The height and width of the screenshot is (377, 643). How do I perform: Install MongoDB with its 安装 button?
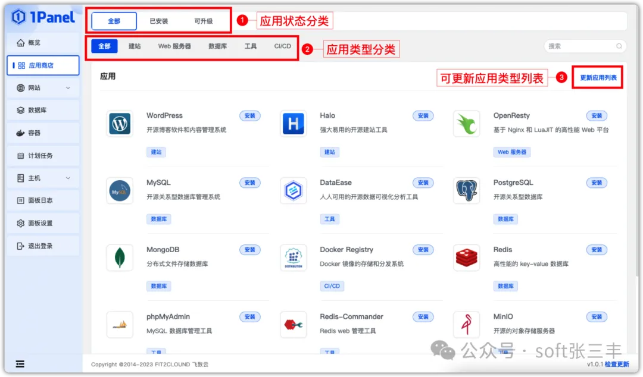[249, 250]
